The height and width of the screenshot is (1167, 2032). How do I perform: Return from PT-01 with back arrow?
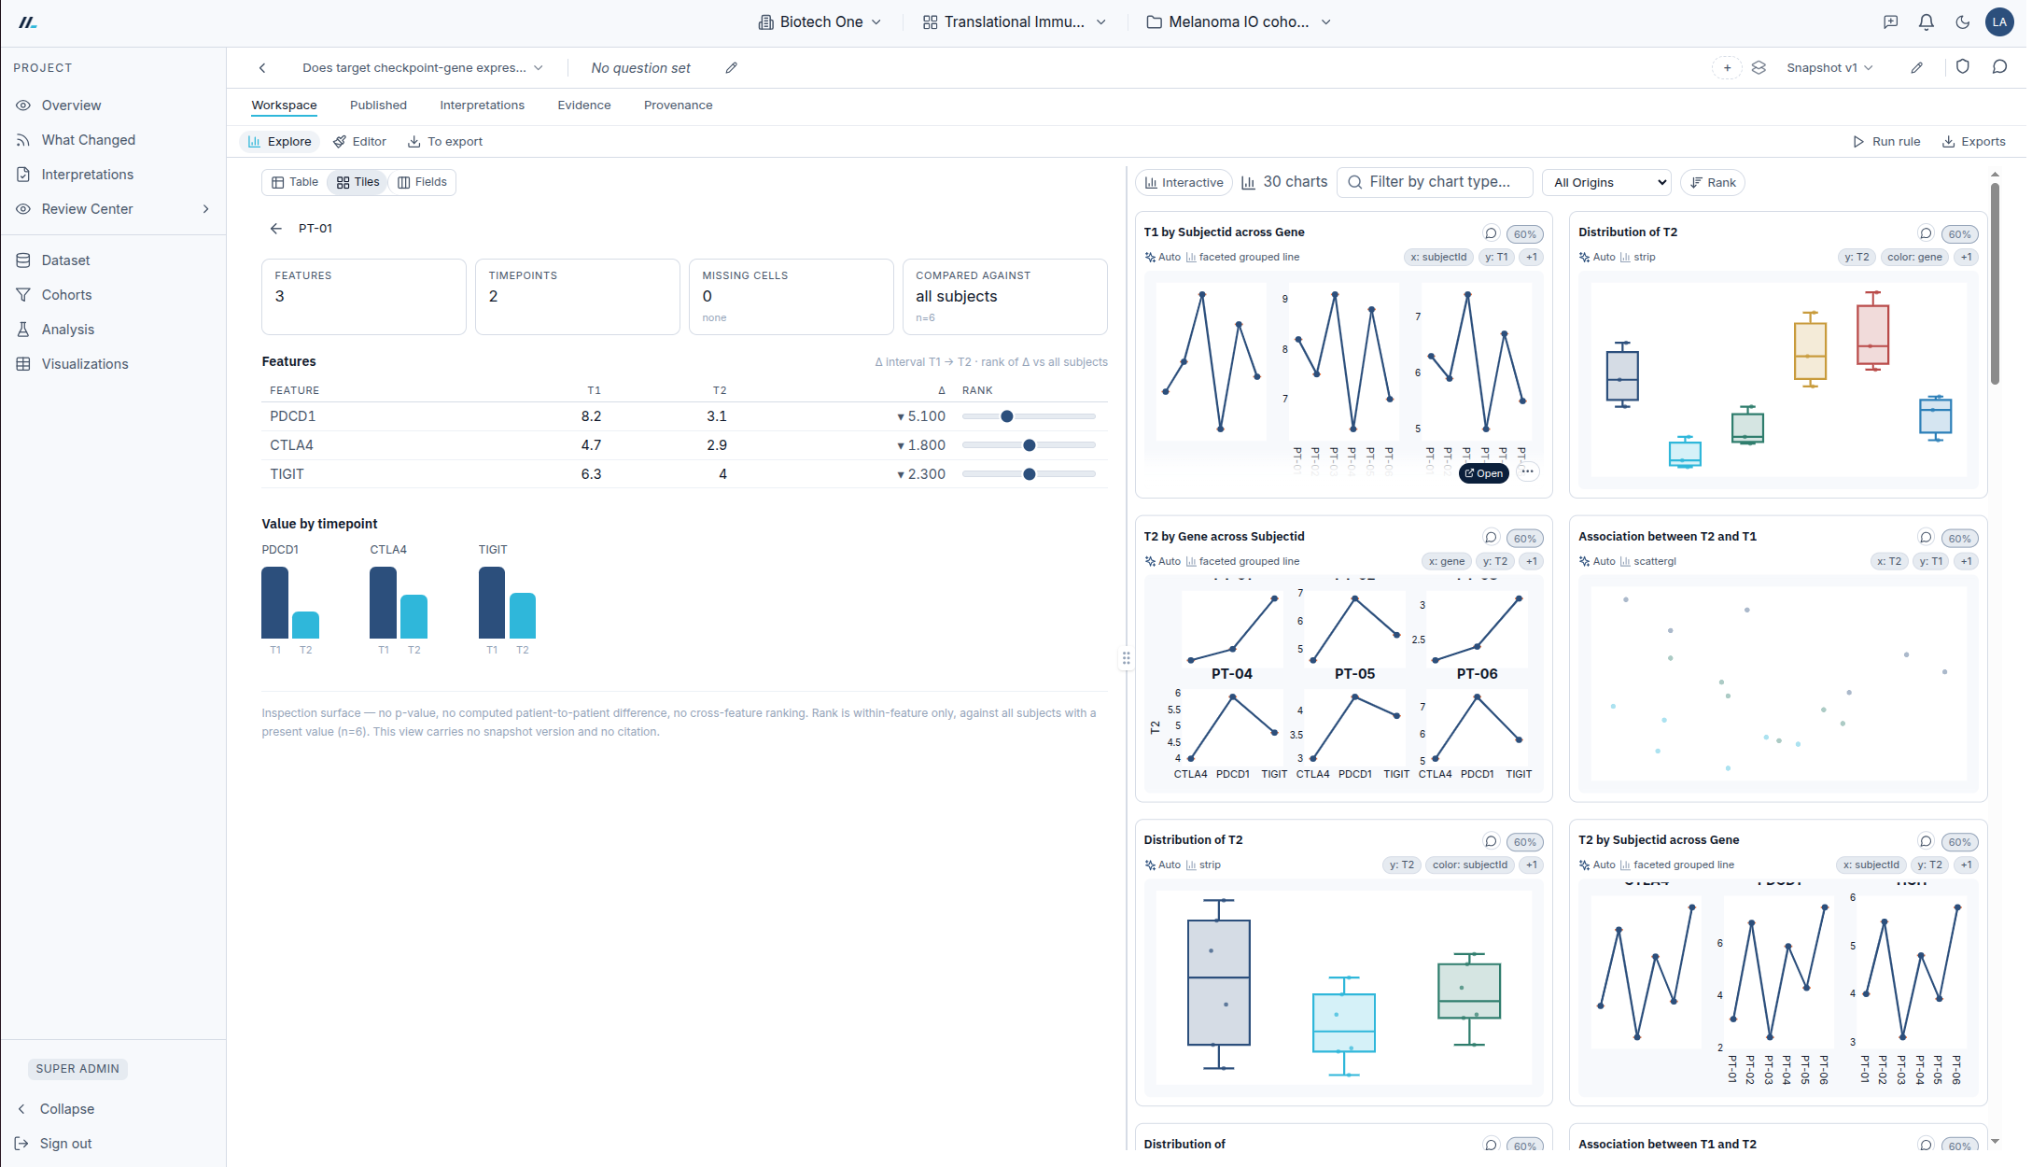pos(276,229)
